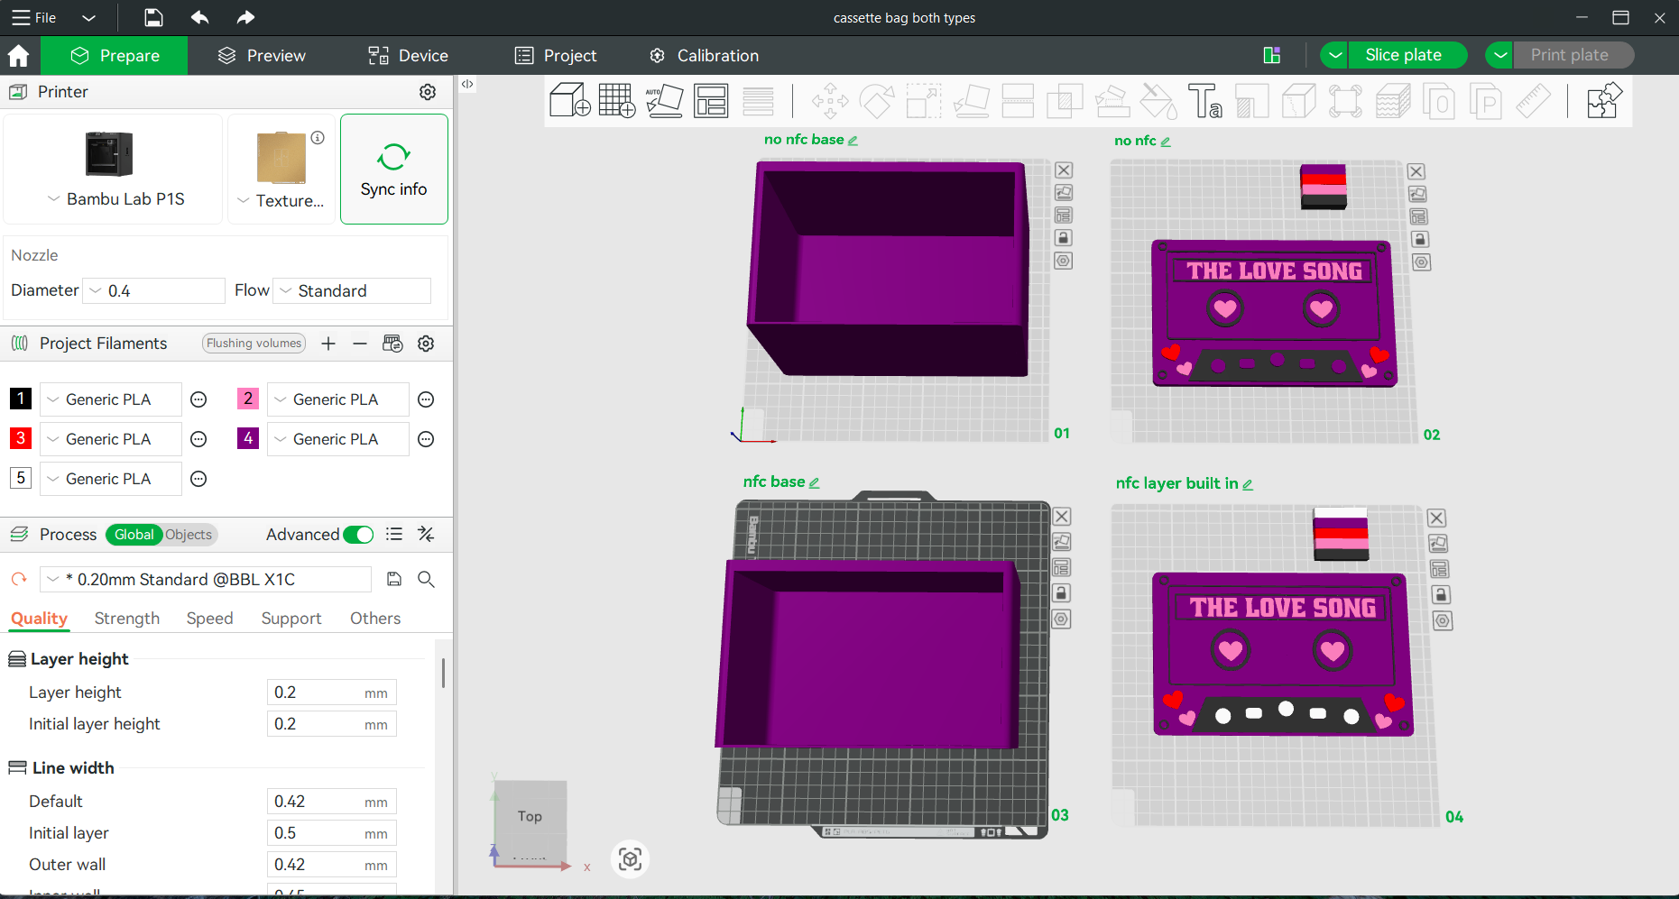Click filament 2 pink color swatch
Viewport: 1679px width, 899px height.
coord(248,399)
